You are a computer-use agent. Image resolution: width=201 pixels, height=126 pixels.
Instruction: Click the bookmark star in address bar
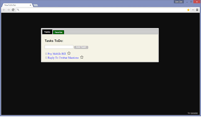188,10
